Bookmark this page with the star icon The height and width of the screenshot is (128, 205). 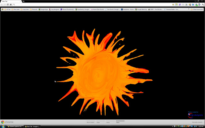[173, 4]
